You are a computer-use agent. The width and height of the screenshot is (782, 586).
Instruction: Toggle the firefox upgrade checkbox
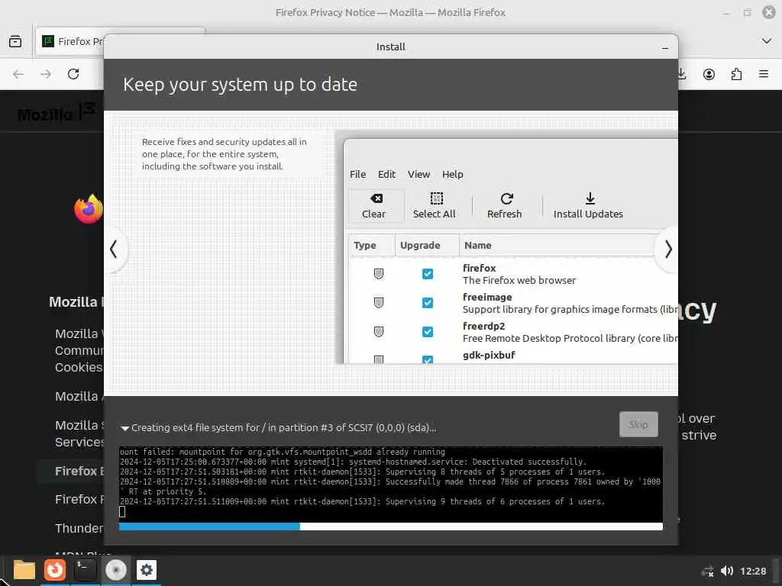click(x=428, y=274)
